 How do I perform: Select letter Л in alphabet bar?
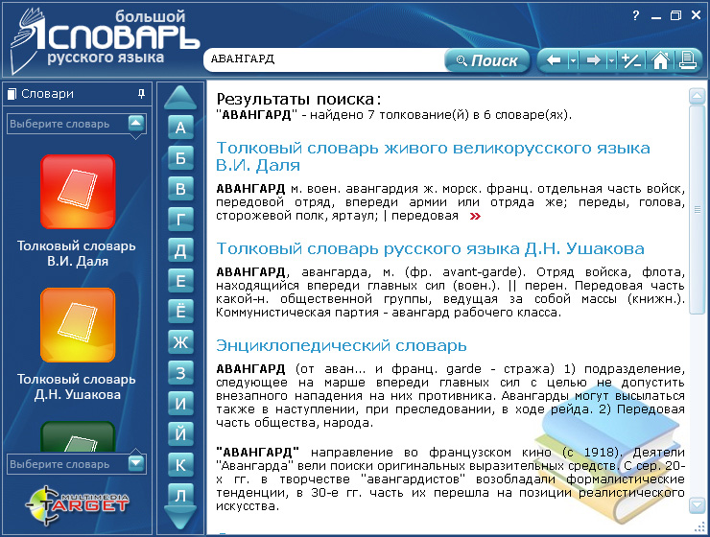point(180,495)
